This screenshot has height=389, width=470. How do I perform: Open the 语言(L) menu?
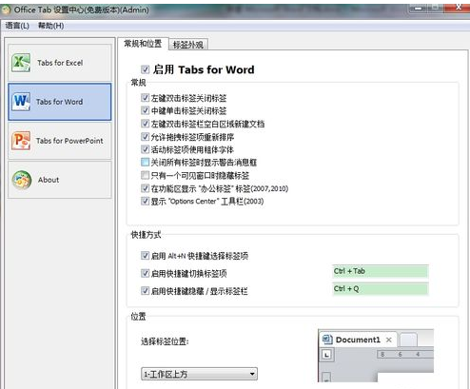pyautogui.click(x=17, y=26)
